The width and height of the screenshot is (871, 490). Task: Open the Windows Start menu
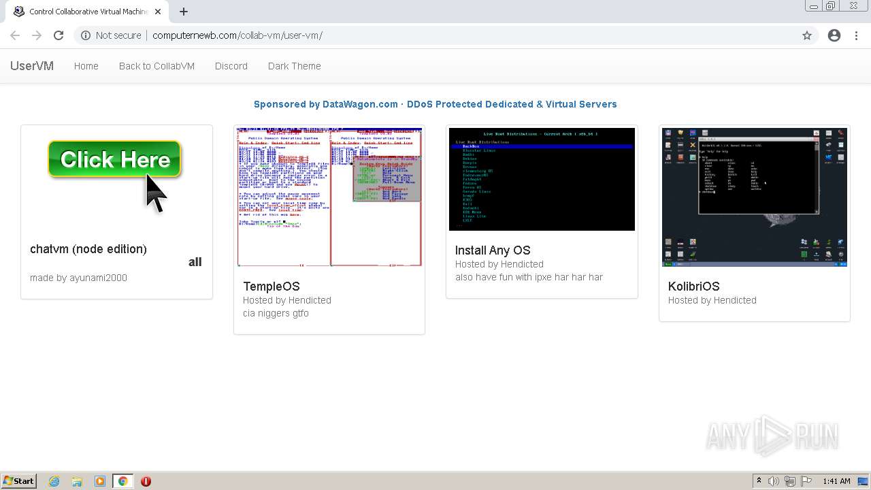click(x=19, y=481)
